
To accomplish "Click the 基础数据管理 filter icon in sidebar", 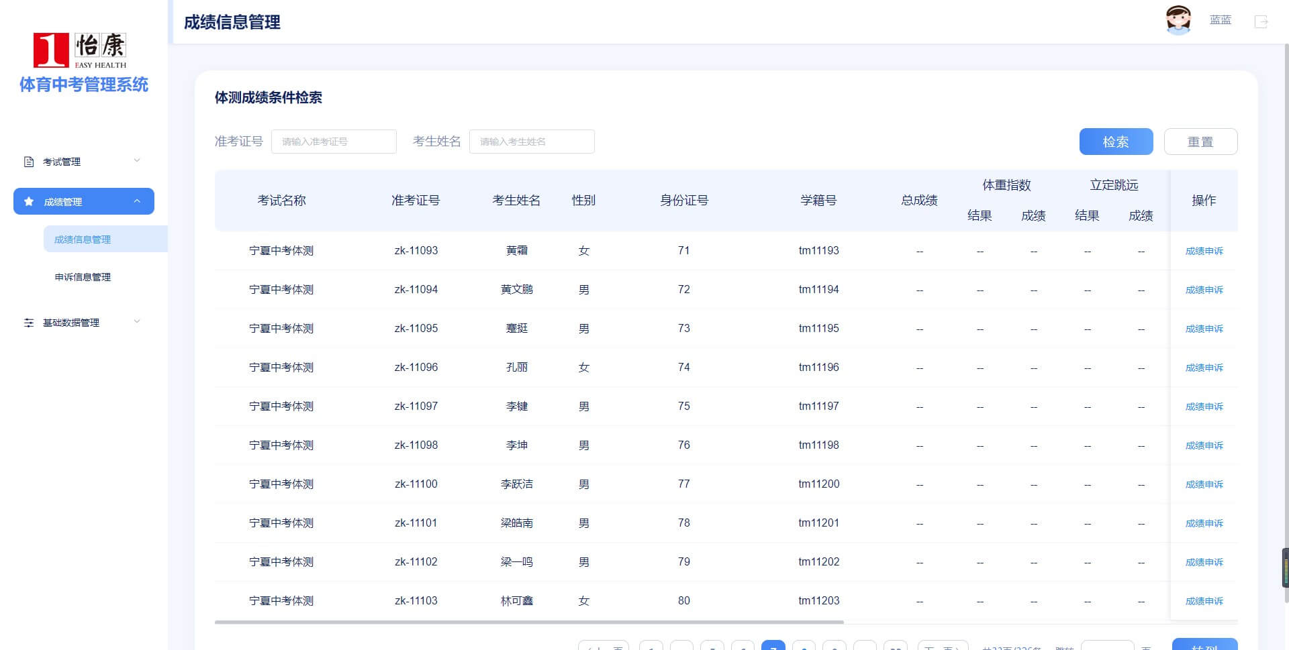I will click(28, 323).
